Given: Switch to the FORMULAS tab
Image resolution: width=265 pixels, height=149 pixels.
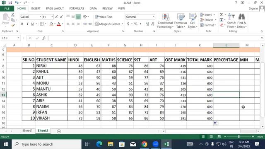Looking at the screenshot, I should [x=77, y=8].
